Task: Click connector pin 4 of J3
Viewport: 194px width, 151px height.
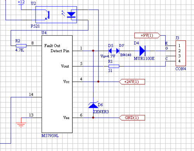Action: [179, 61]
